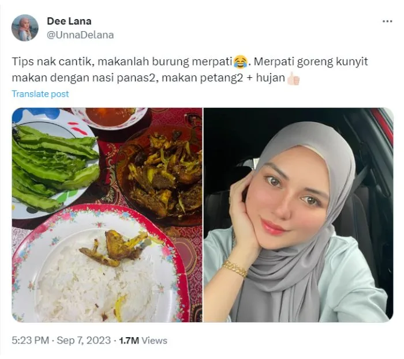
Task: Open the Dee Lana display name
Action: 69,21
